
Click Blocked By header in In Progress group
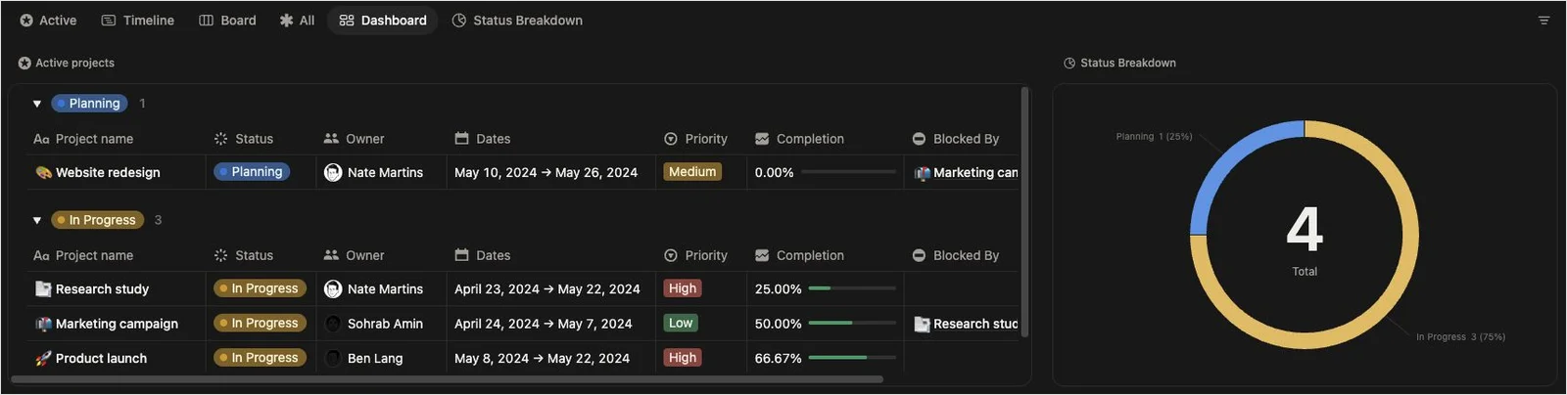(x=956, y=255)
